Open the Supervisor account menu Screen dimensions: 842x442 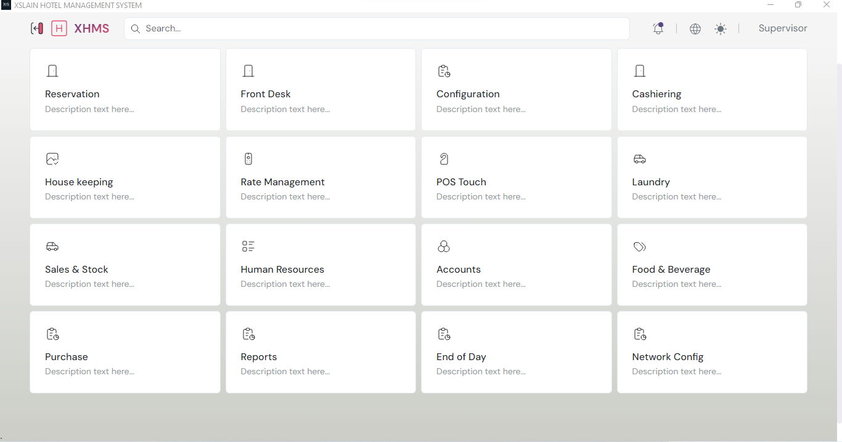click(x=783, y=28)
